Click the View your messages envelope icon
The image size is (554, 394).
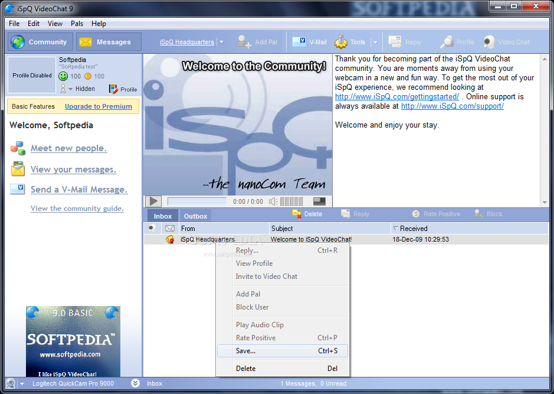pos(18,169)
